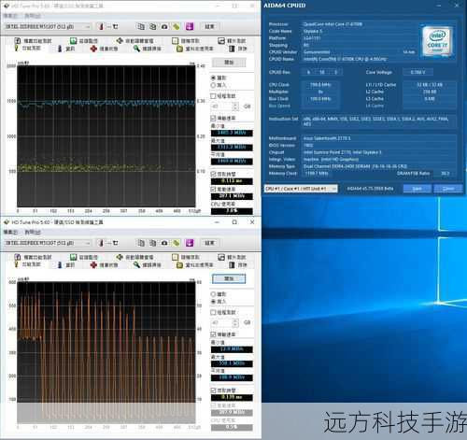Click purple save arrow icon in lower HD Tune

point(190,243)
